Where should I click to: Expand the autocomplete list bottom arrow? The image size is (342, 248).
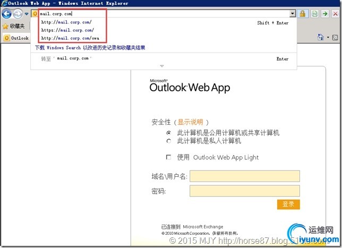[x=162, y=66]
